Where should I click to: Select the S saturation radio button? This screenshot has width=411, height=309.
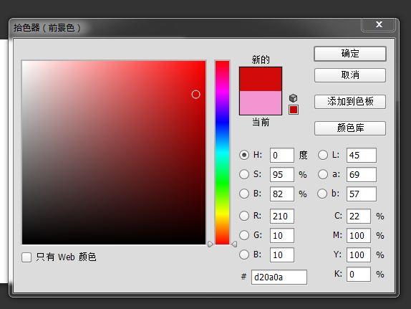tap(244, 174)
